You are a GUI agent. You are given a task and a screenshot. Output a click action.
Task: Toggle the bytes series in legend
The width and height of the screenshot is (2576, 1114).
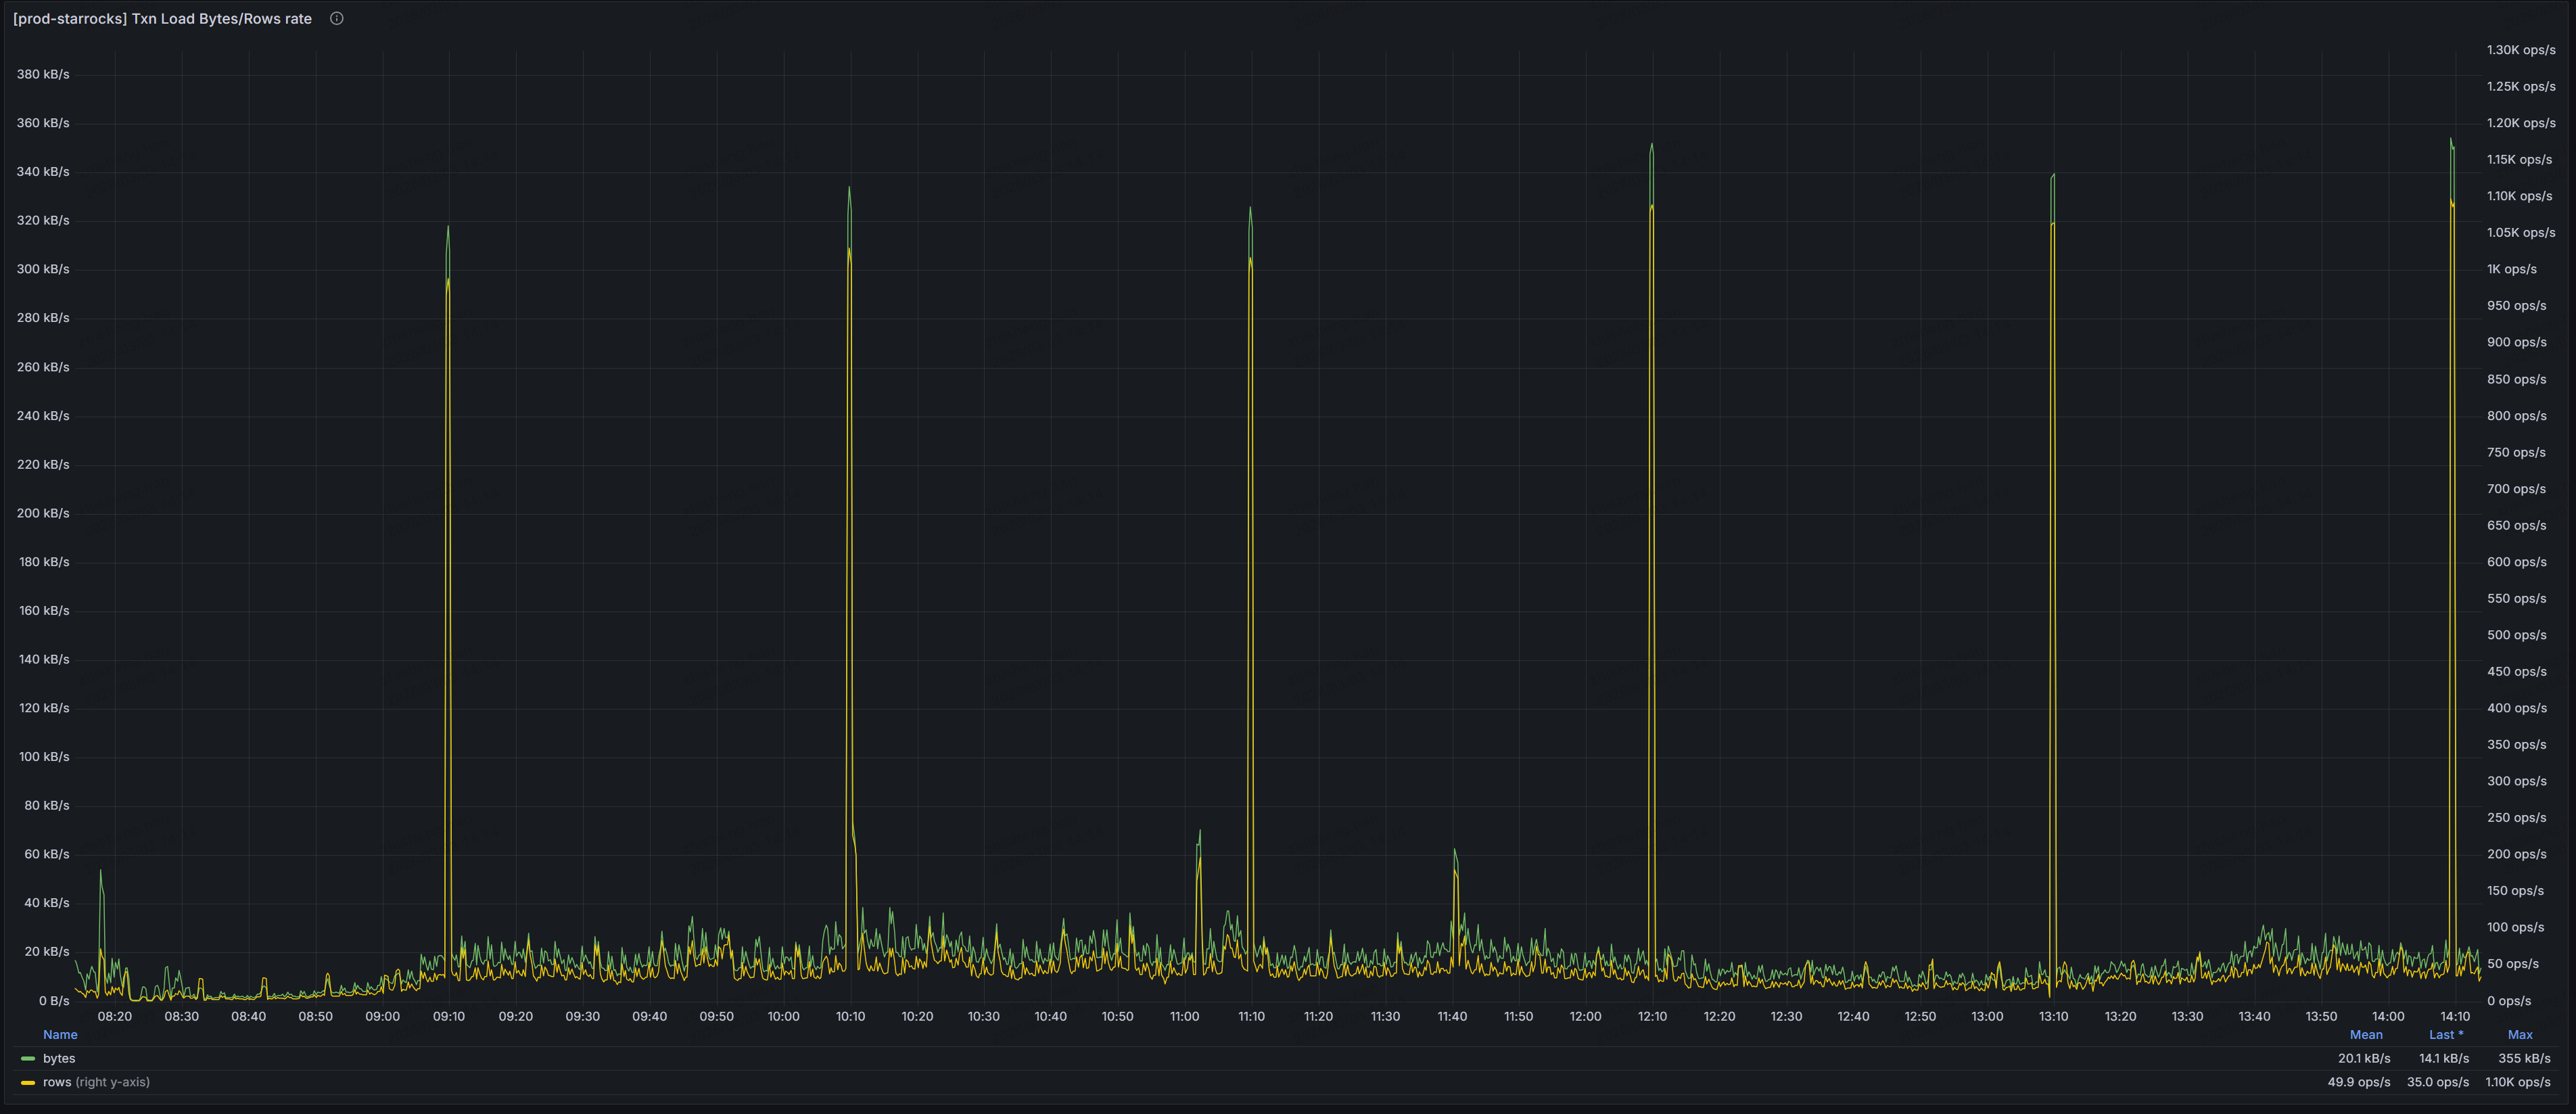[x=59, y=1058]
